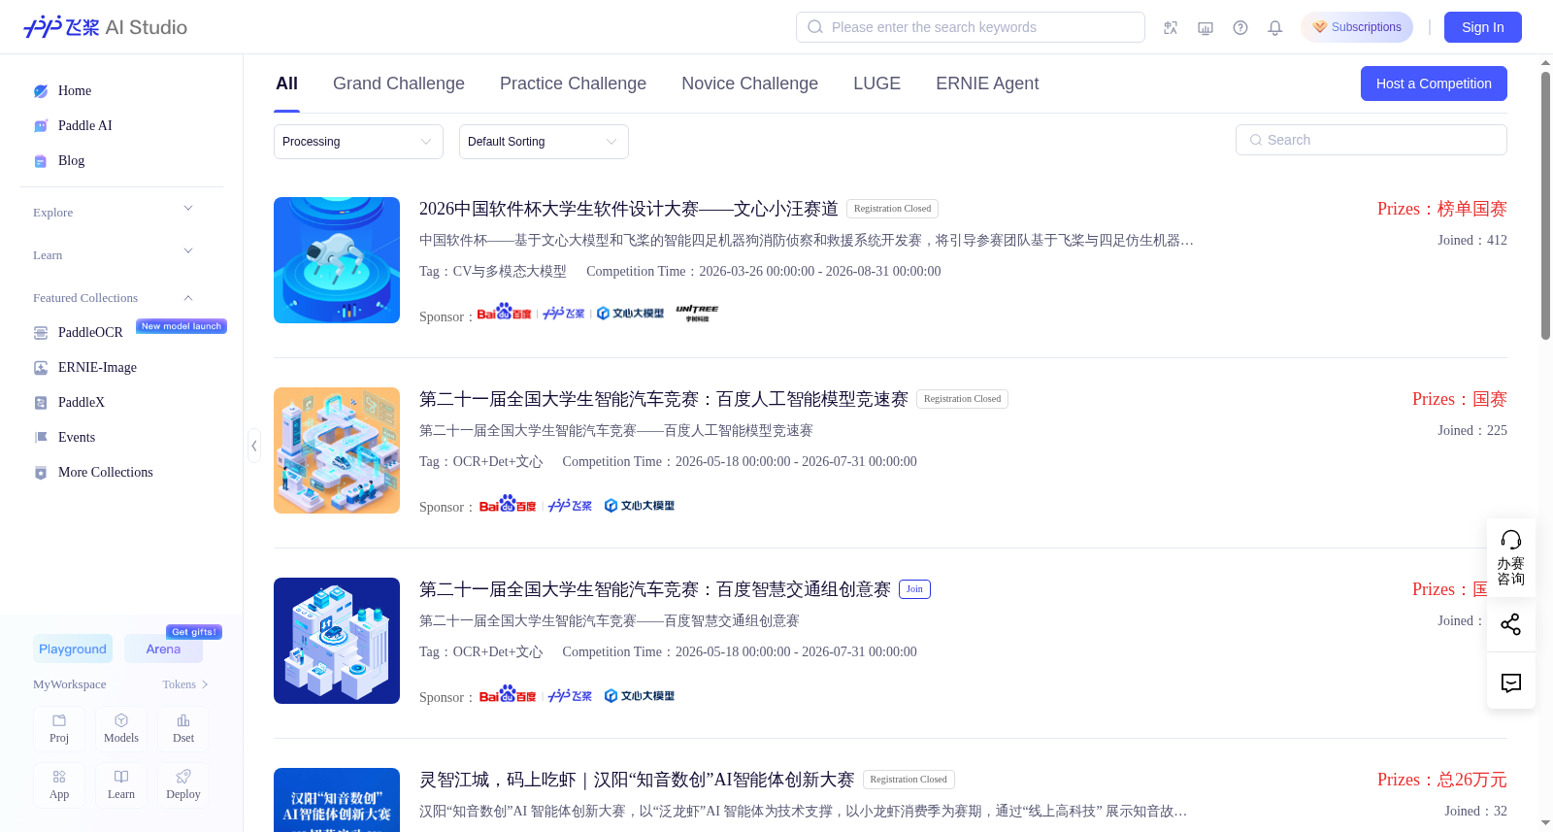Image resolution: width=1553 pixels, height=832 pixels.
Task: Open the 百度人工智能模型竞速赛 competition title
Action: [x=664, y=399]
